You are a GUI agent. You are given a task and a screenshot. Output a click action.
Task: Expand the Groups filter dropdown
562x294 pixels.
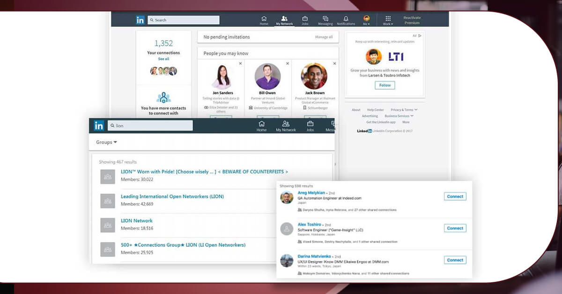click(106, 142)
